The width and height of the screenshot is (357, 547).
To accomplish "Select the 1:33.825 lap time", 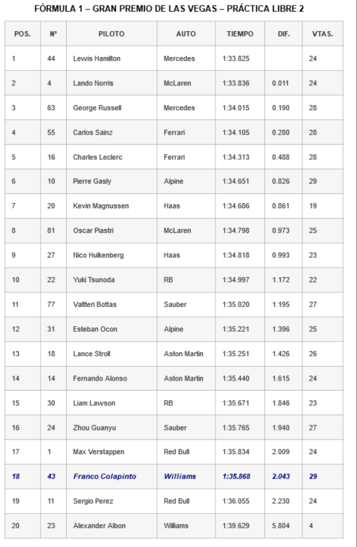I will [236, 59].
